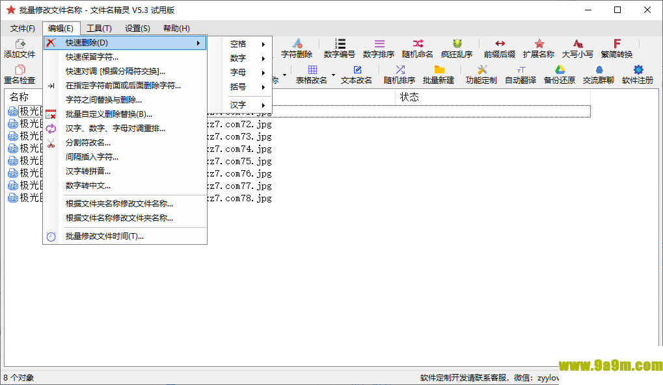The height and width of the screenshot is (385, 663).
Task: Open the 设置(S) menu
Action: click(x=137, y=29)
